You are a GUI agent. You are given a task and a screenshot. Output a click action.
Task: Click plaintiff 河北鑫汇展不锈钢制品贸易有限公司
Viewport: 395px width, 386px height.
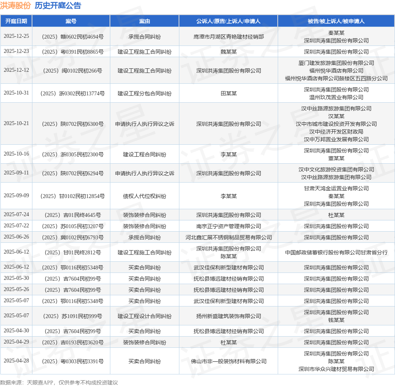tap(228, 237)
